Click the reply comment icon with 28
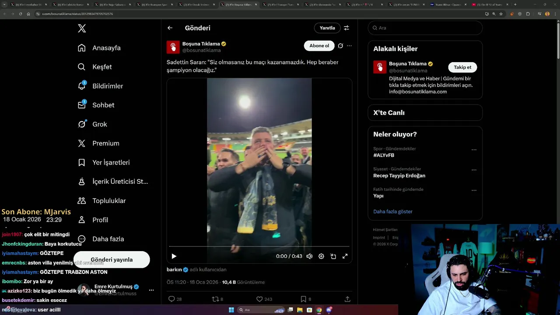Image resolution: width=560 pixels, height=315 pixels. [171, 299]
